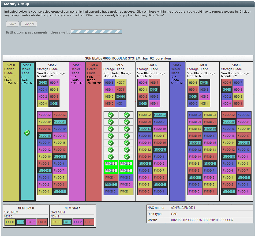Toggle FMOD 3 in Slot 6
The width and height of the screenshot is (255, 237).
(x=160, y=184)
